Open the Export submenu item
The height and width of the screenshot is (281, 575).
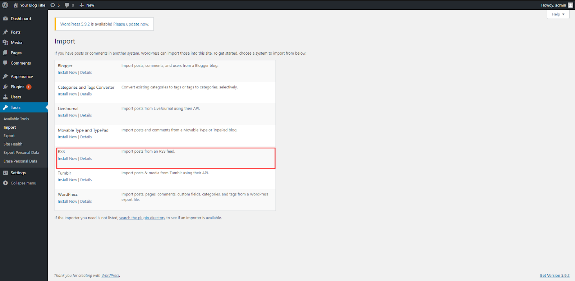click(x=9, y=136)
